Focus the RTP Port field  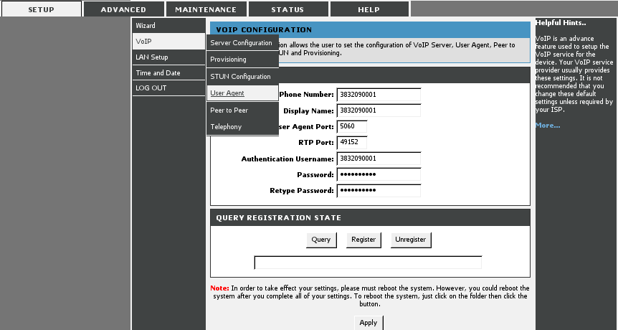[x=351, y=142]
